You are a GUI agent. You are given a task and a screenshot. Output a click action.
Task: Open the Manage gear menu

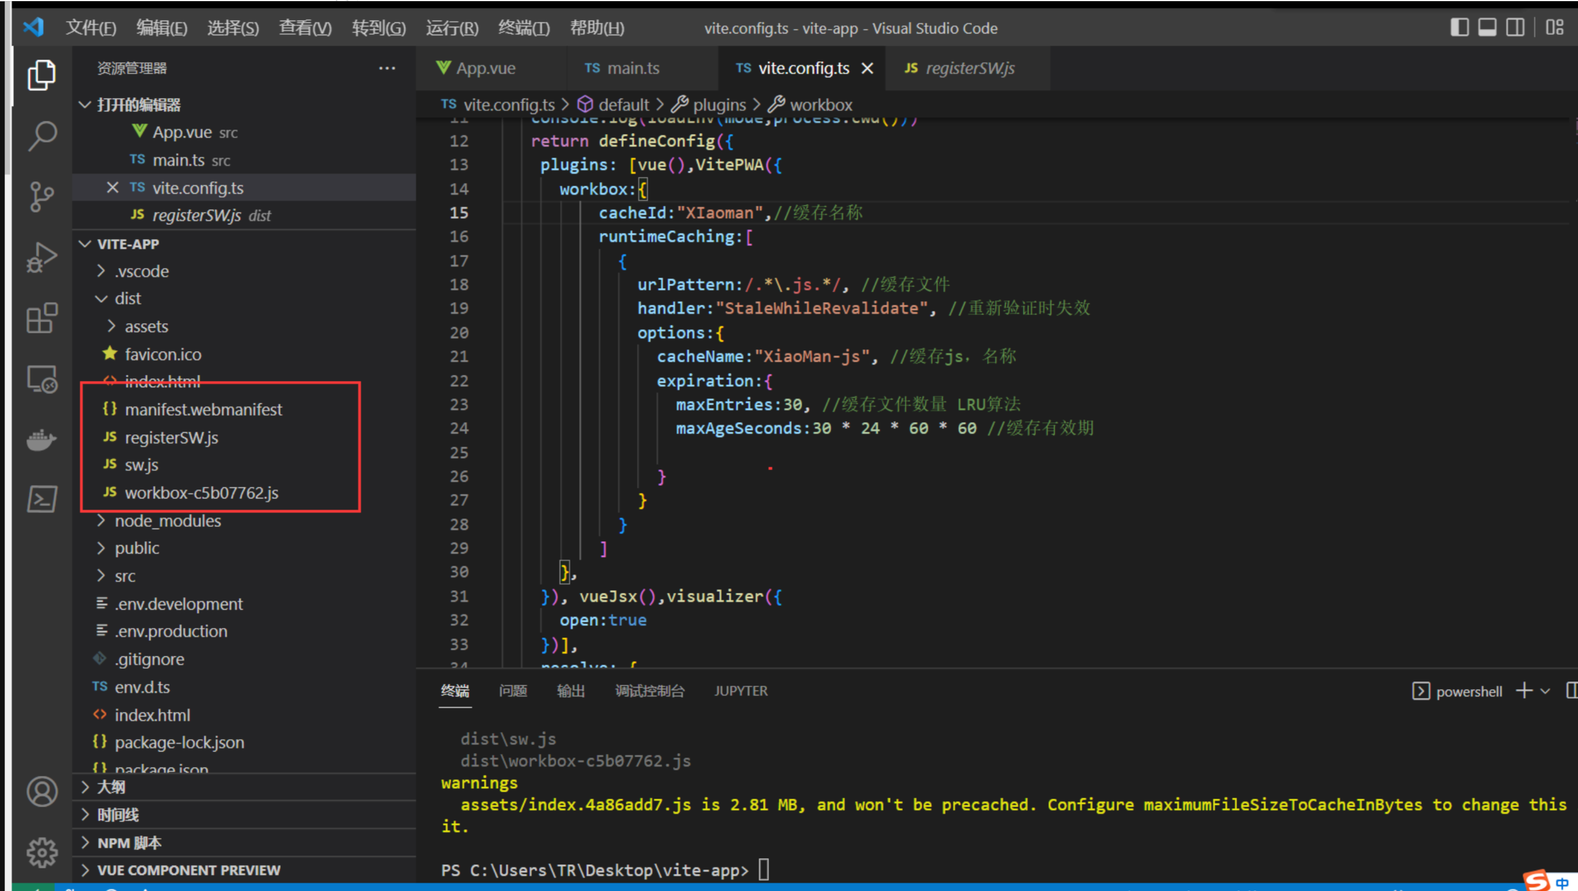[42, 853]
